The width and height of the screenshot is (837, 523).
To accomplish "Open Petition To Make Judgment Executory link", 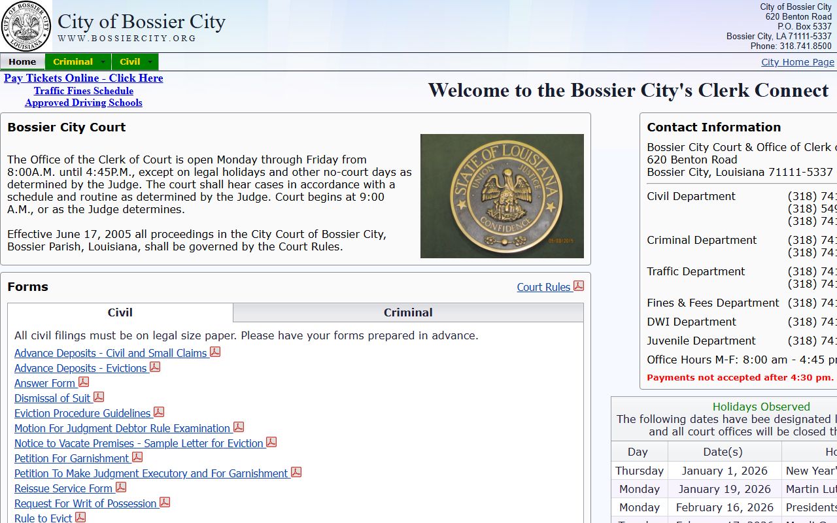I will (x=151, y=473).
